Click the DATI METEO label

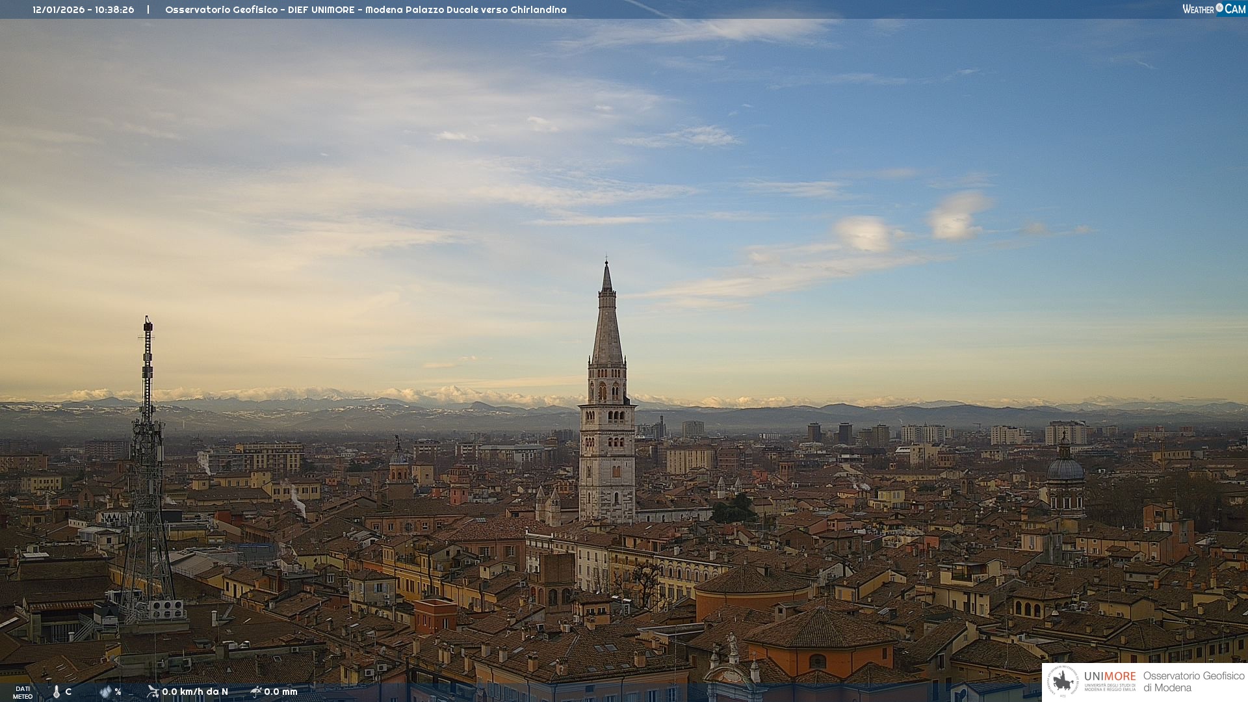tap(23, 692)
